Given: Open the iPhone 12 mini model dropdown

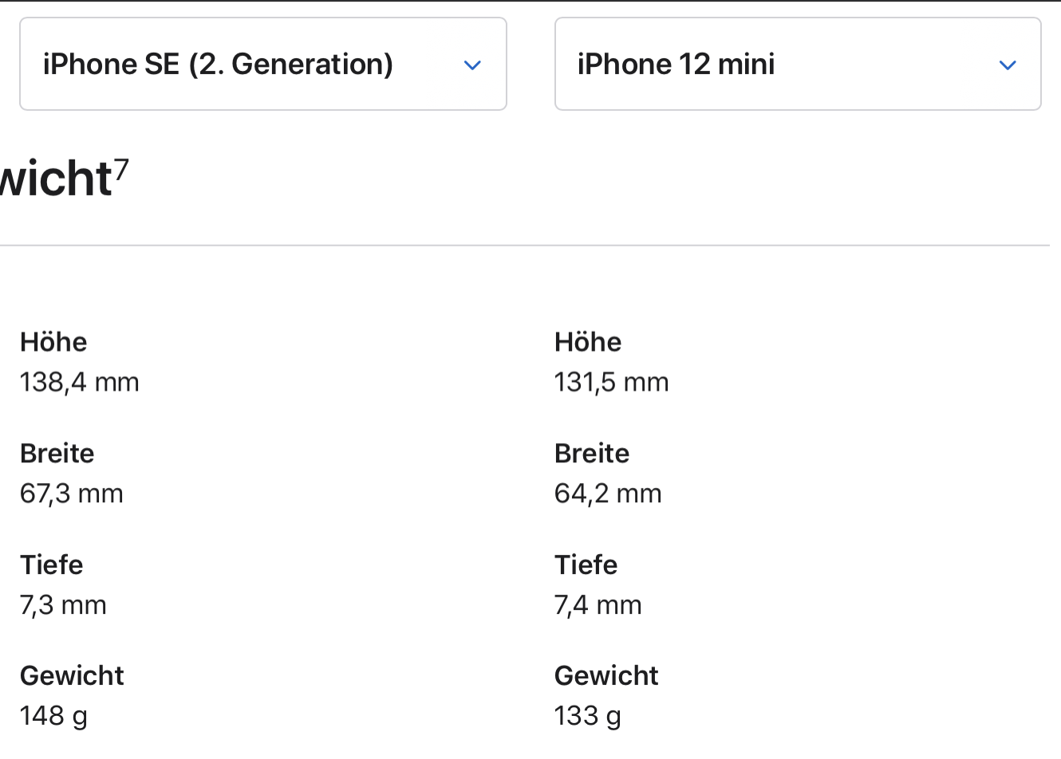Looking at the screenshot, I should pos(797,64).
